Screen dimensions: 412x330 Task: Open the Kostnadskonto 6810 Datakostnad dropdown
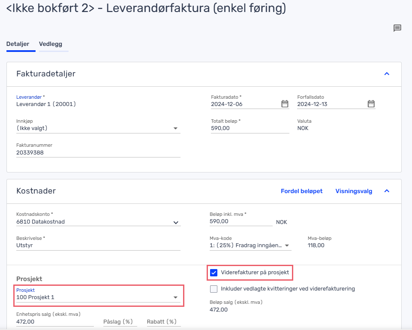click(98, 222)
